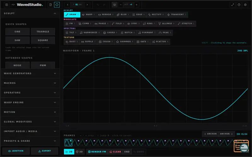Select the Dust texture tool
This screenshot has height=157, width=252.
click(72, 42)
